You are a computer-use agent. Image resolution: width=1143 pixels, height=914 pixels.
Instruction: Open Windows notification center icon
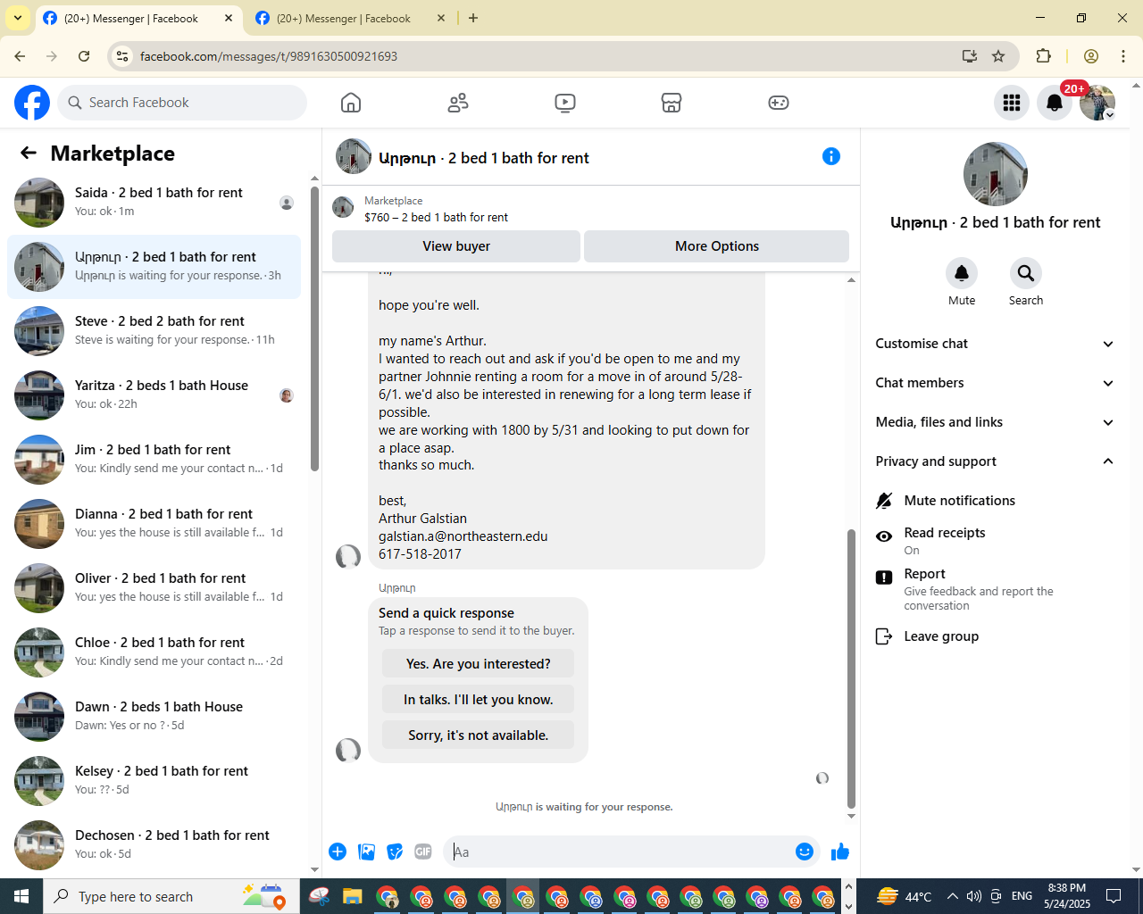click(x=1114, y=896)
